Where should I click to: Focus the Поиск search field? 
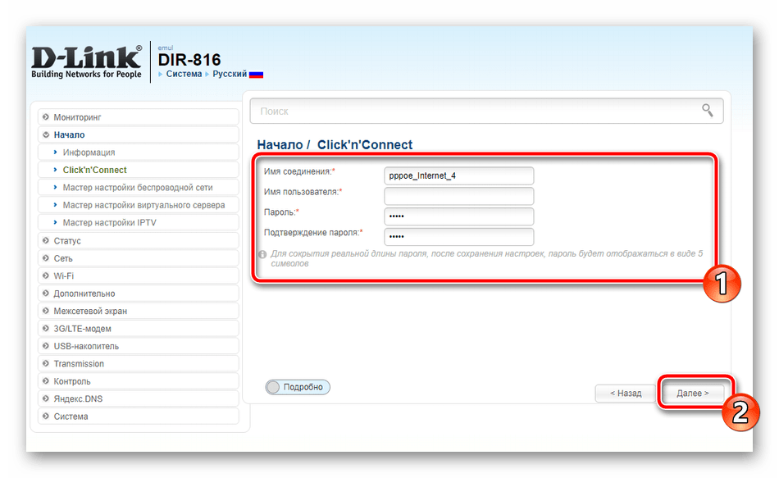pyautogui.click(x=486, y=111)
